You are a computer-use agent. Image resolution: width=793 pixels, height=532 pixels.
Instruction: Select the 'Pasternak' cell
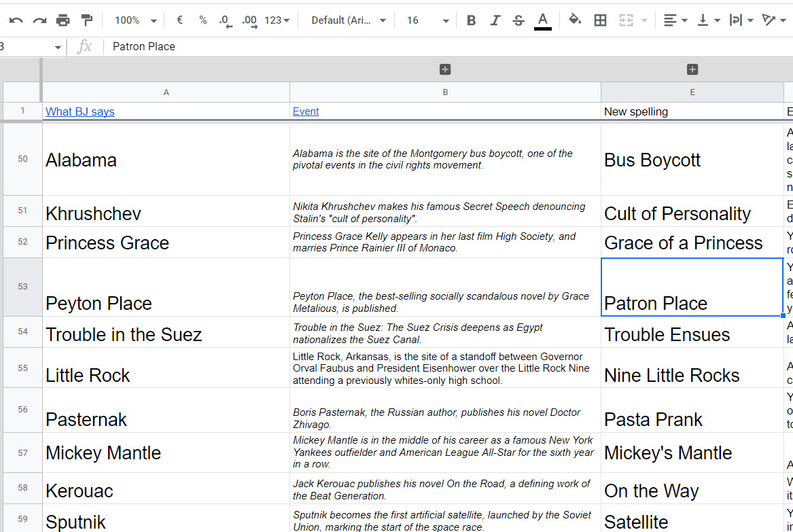tap(166, 410)
